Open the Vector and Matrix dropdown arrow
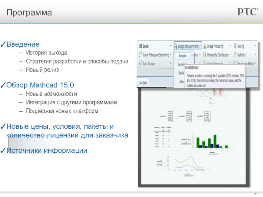Viewport: 263px width, 197px height. [255, 63]
